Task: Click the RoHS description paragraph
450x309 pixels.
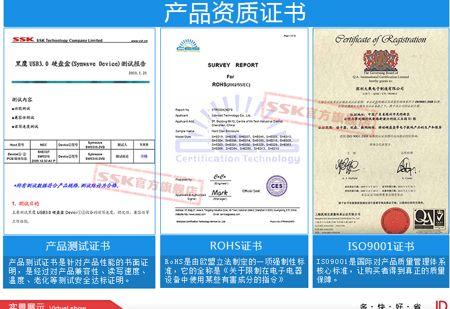Action: click(x=235, y=271)
